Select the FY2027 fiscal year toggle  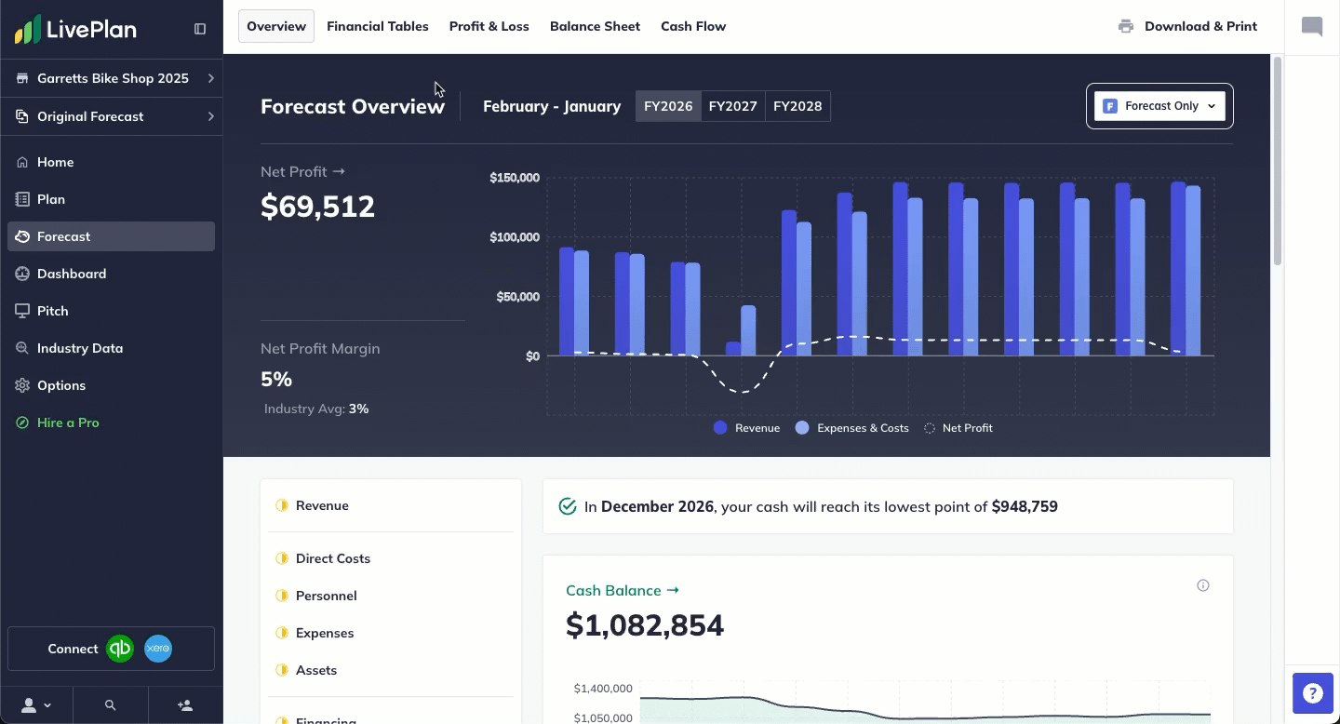[732, 105]
